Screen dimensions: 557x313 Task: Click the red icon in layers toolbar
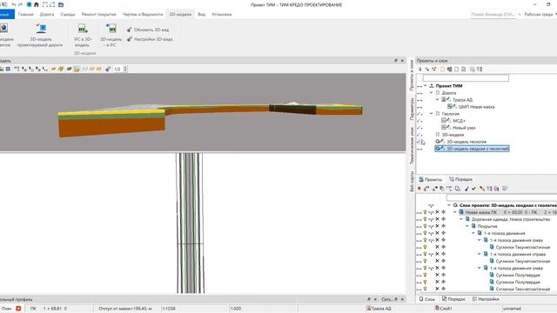(x=419, y=189)
